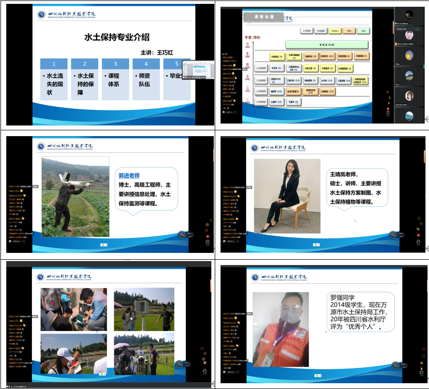Select the participant with yellow avatar

click(409, 55)
